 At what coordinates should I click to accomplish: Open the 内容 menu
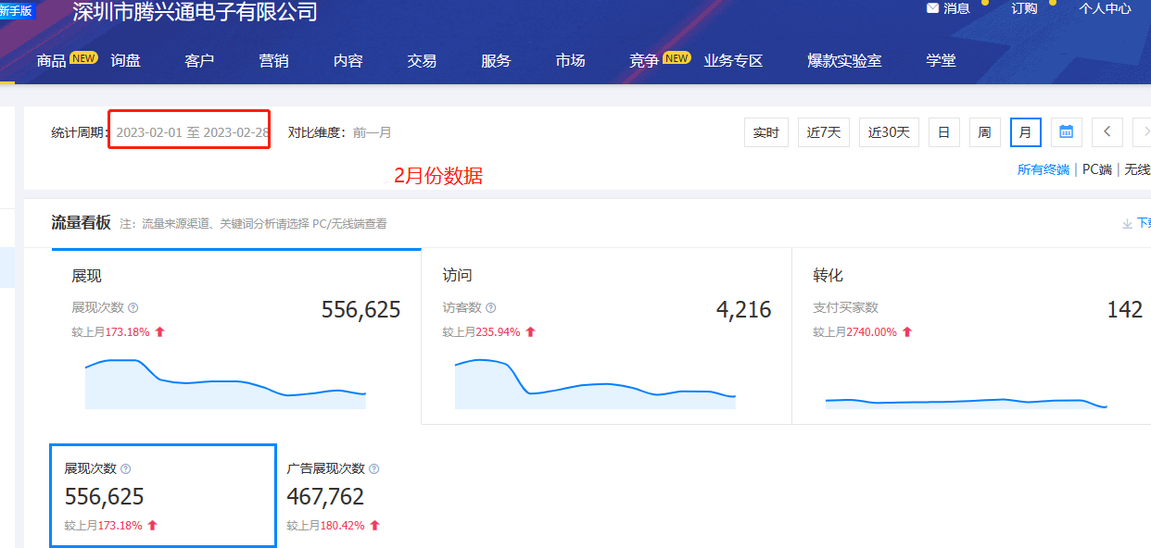[348, 61]
